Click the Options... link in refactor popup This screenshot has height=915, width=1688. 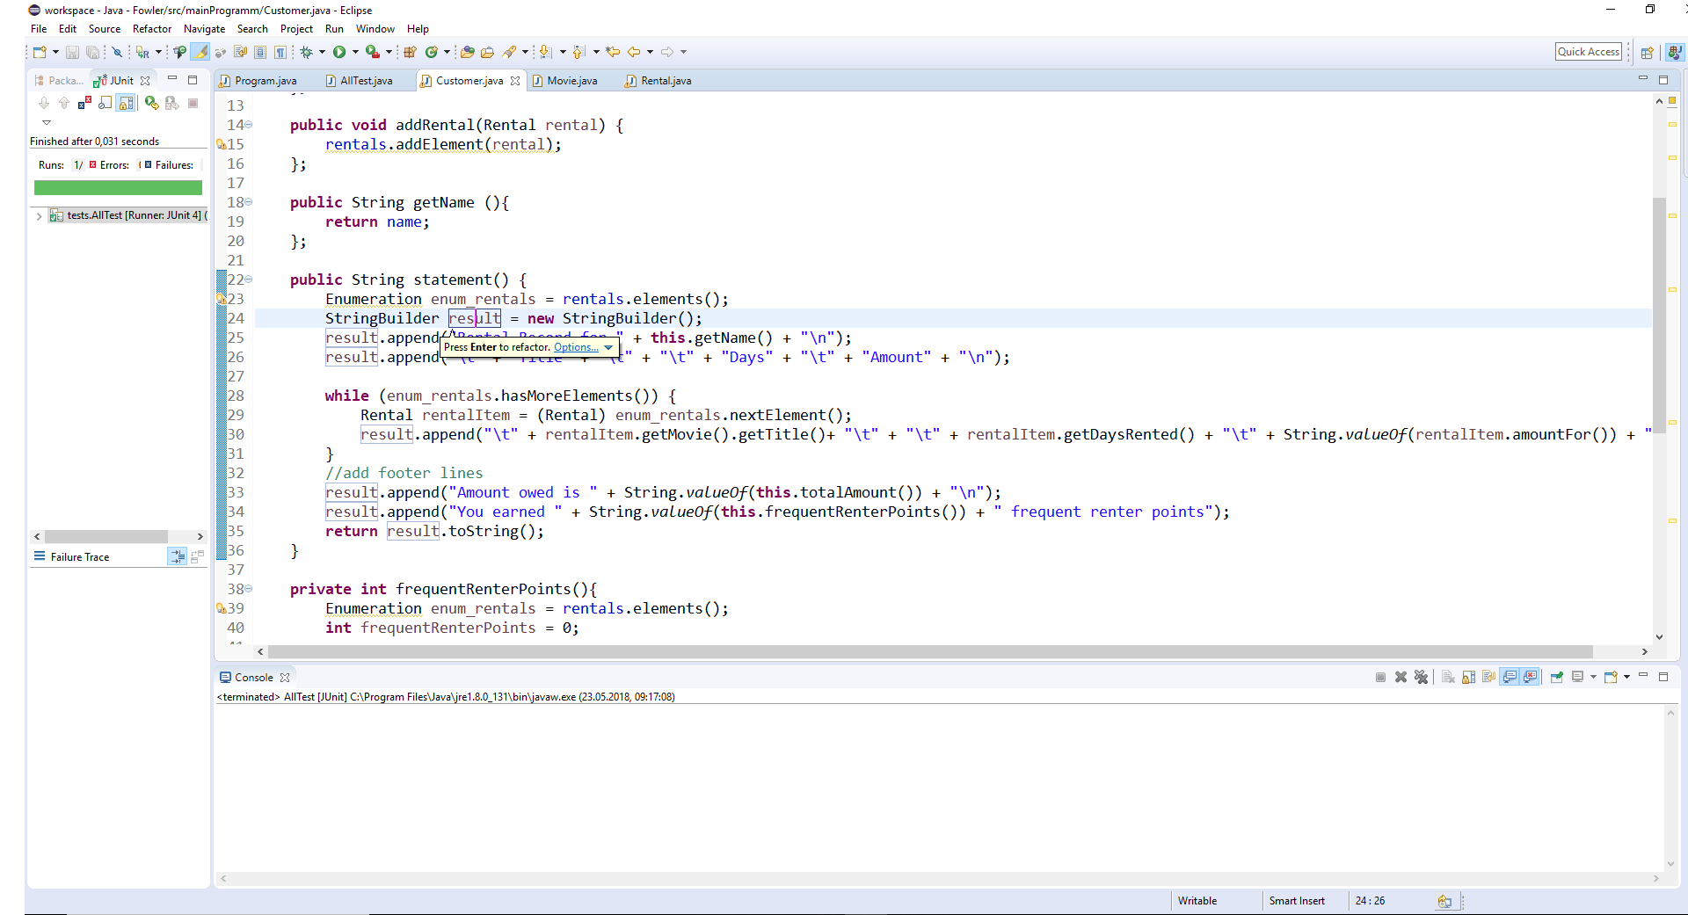click(576, 347)
